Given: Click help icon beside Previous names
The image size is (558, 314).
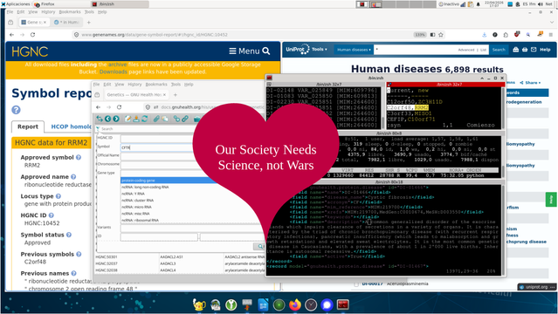Looking at the screenshot, I should pyautogui.click(x=73, y=273).
